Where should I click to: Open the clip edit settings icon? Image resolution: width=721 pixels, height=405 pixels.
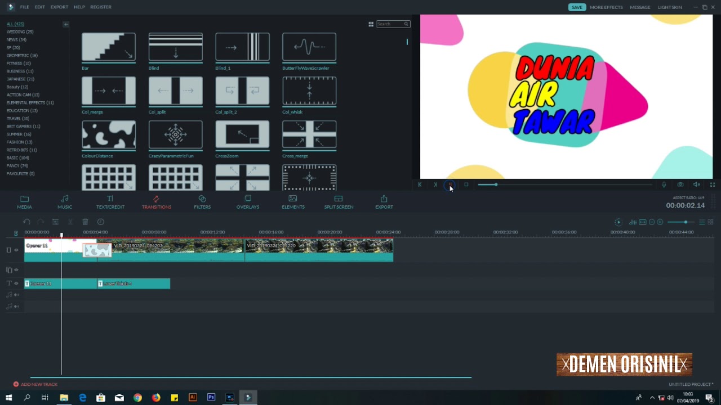(x=55, y=222)
